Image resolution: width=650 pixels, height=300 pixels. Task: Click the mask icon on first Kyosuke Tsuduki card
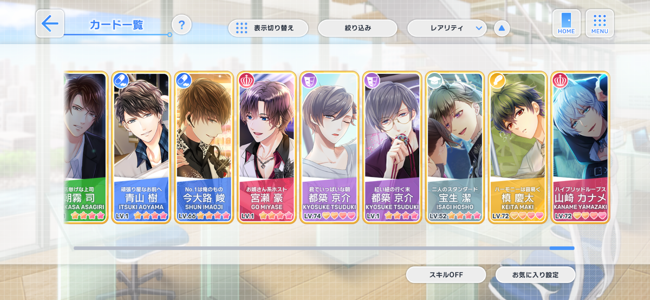pyautogui.click(x=309, y=81)
